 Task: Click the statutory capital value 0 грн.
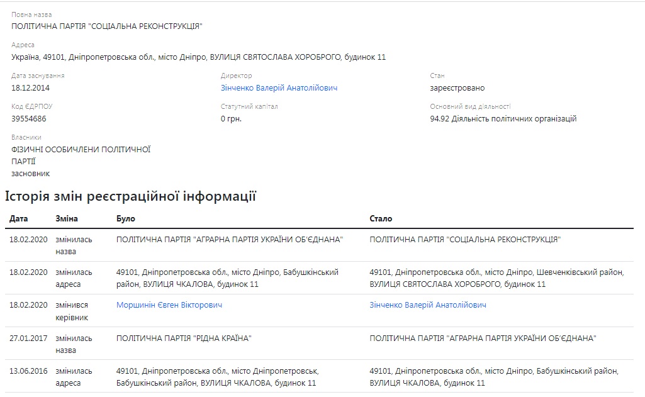tap(231, 119)
